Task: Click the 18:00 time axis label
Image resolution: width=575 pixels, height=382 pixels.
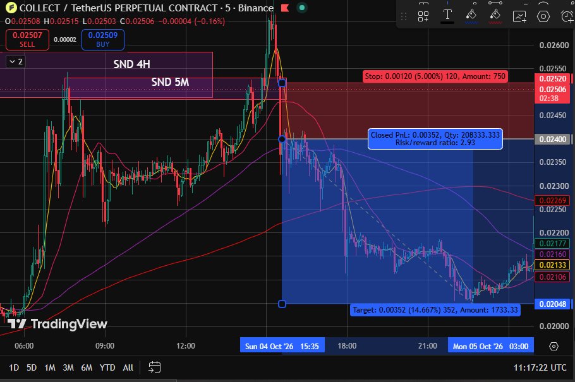Action: pyautogui.click(x=347, y=346)
